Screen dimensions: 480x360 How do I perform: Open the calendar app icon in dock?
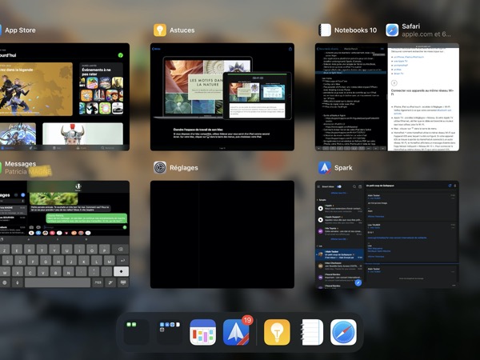coord(203,332)
